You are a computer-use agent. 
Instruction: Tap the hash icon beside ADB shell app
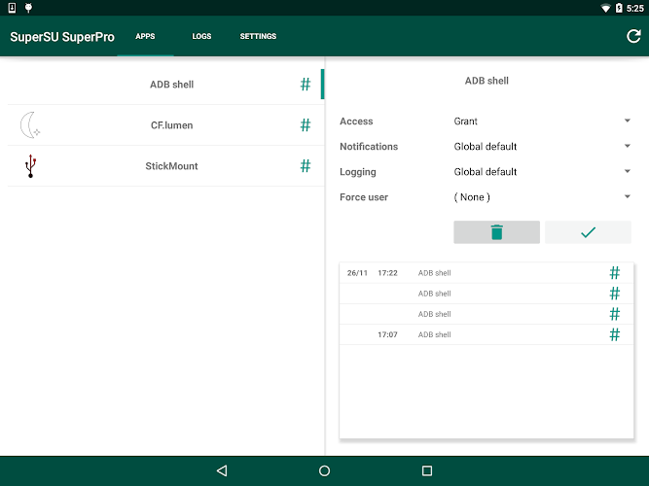[x=306, y=85]
